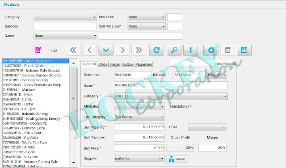The image size is (286, 168).
Task: Click the Reference field 58416849
Action: pos(133,75)
